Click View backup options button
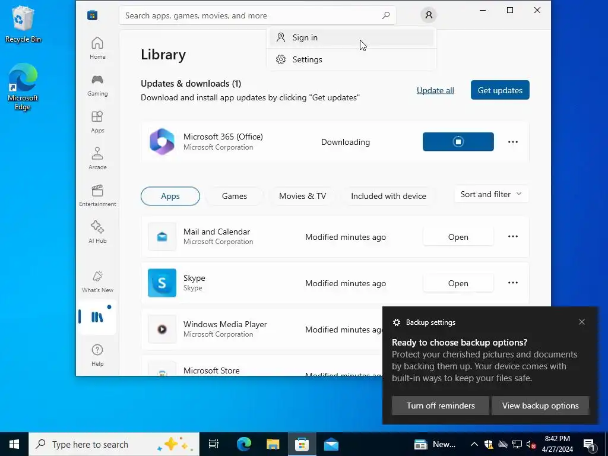This screenshot has width=608, height=456. point(540,406)
